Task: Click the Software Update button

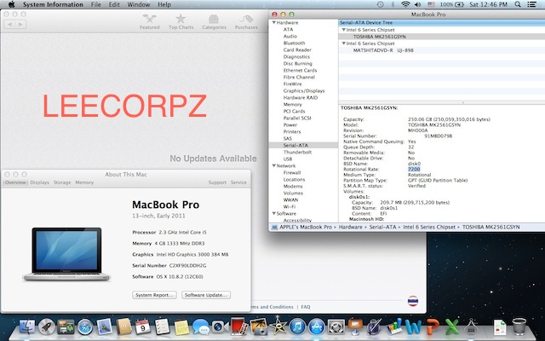Action: pyautogui.click(x=206, y=295)
